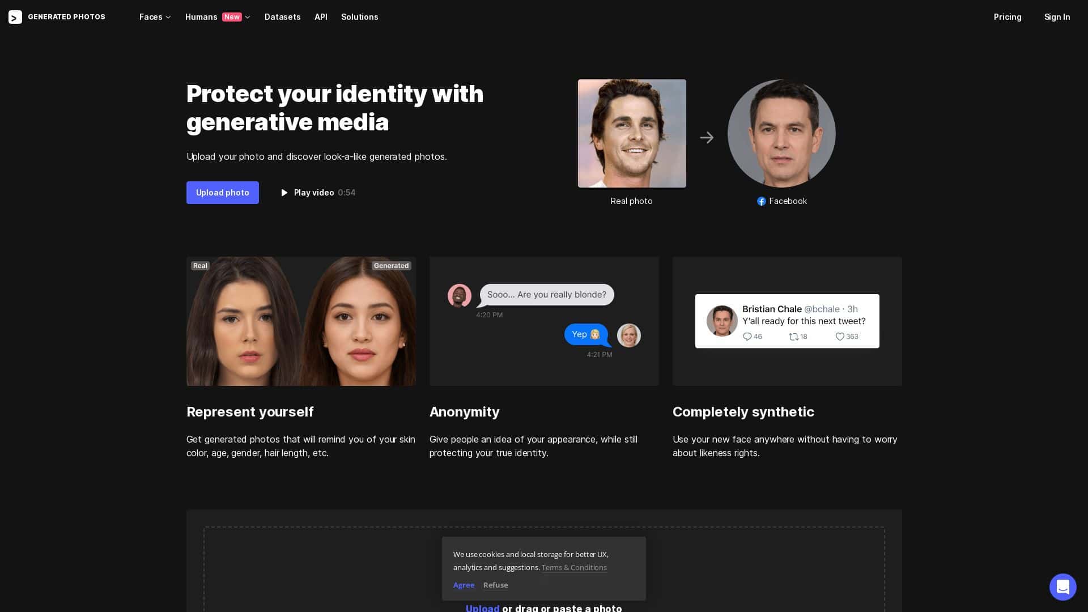Click the comment icon on Bristian Chale's tweet
Viewport: 1088px width, 612px height.
(x=747, y=337)
